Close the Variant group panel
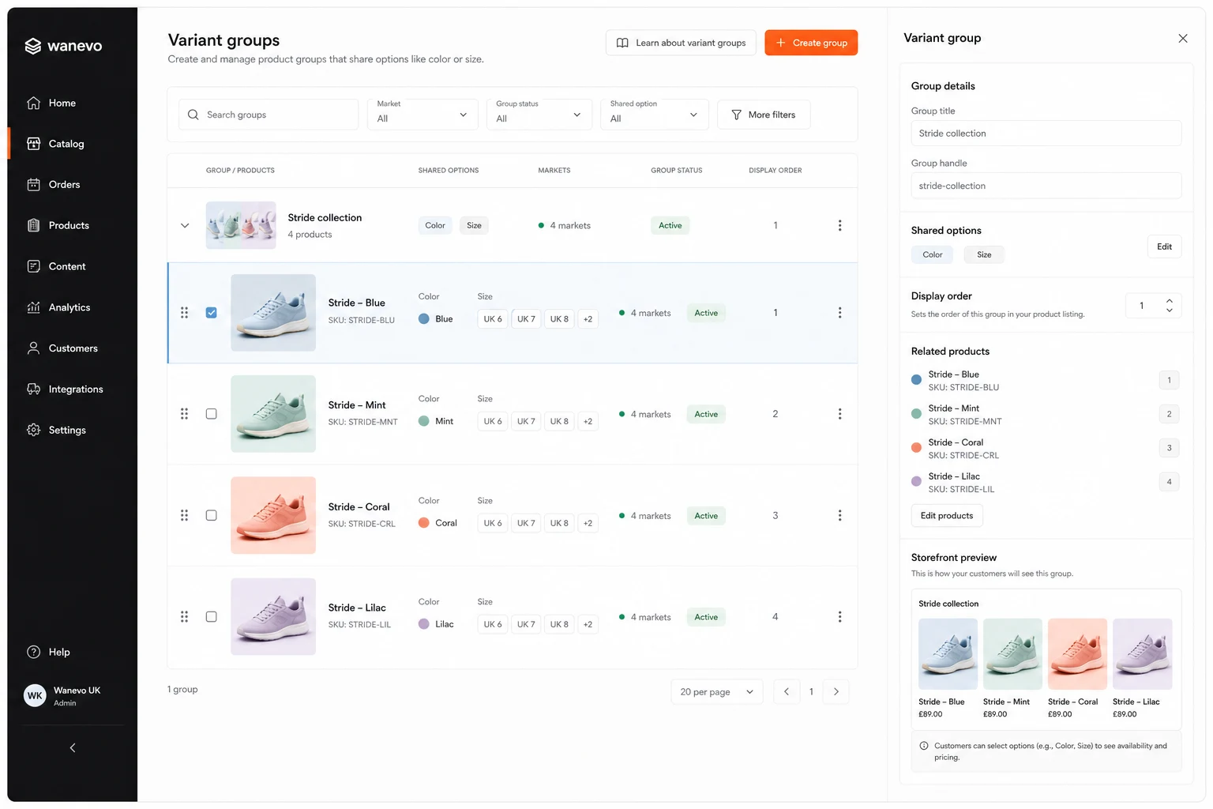The width and height of the screenshot is (1213, 809). 1182,38
